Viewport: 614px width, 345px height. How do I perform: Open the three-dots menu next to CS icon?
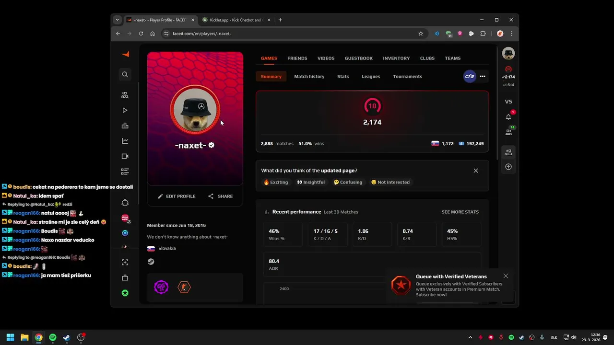tap(483, 76)
